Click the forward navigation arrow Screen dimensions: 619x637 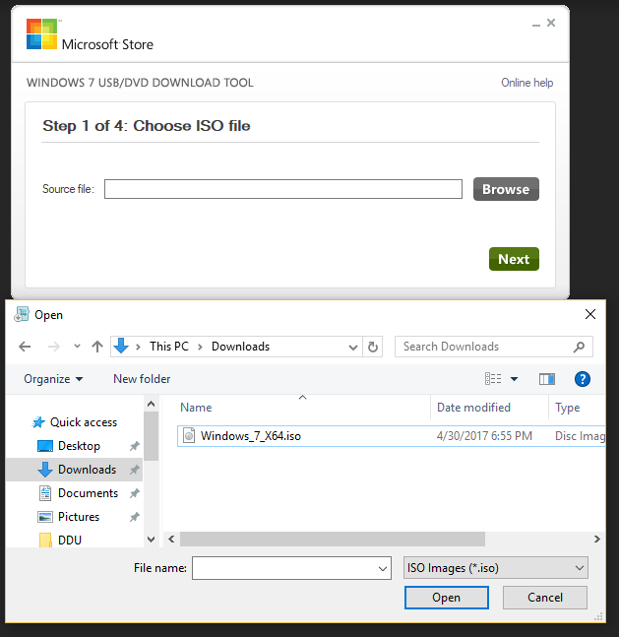(53, 347)
